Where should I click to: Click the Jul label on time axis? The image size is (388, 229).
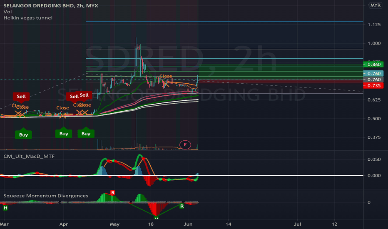[x=297, y=224]
